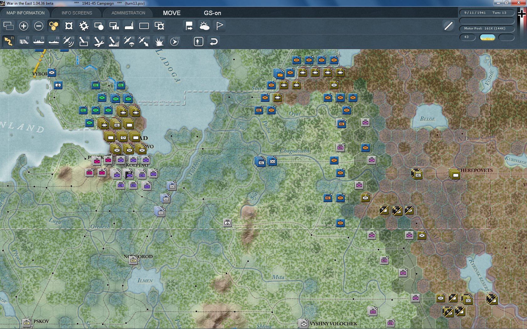Select the SEC unit at Pskov
The height and width of the screenshot is (329, 527).
(x=27, y=323)
